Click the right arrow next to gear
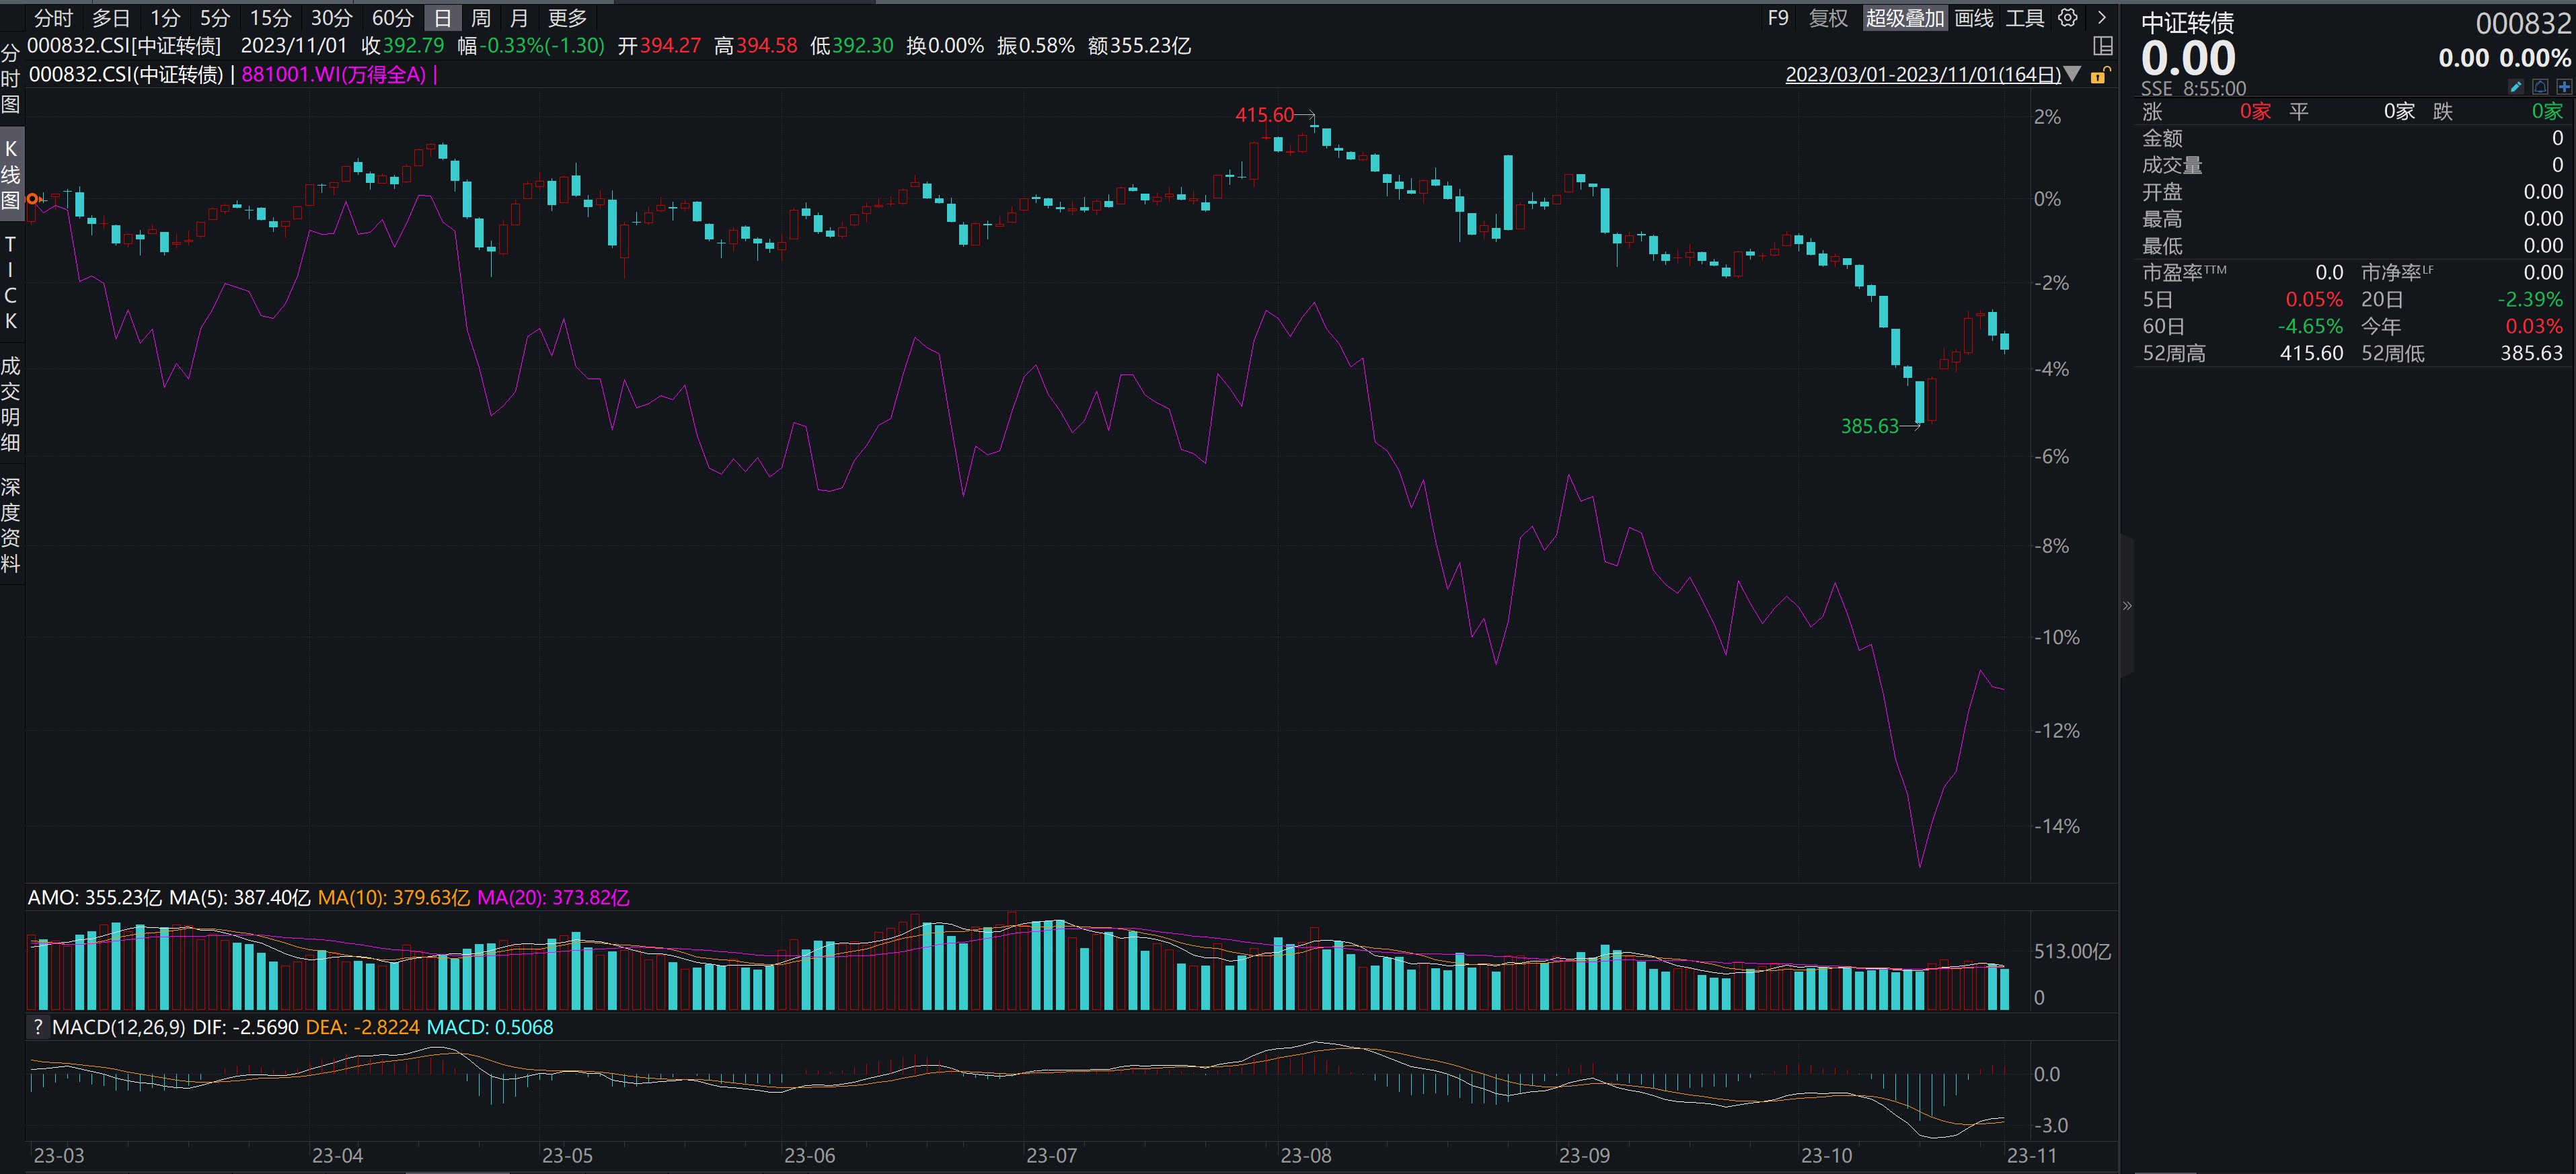The image size is (2576, 1174). point(2102,18)
